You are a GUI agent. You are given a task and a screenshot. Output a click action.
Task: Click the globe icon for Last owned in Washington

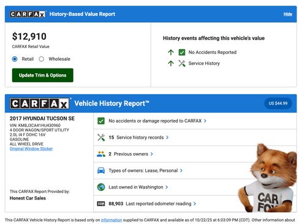tap(101, 187)
